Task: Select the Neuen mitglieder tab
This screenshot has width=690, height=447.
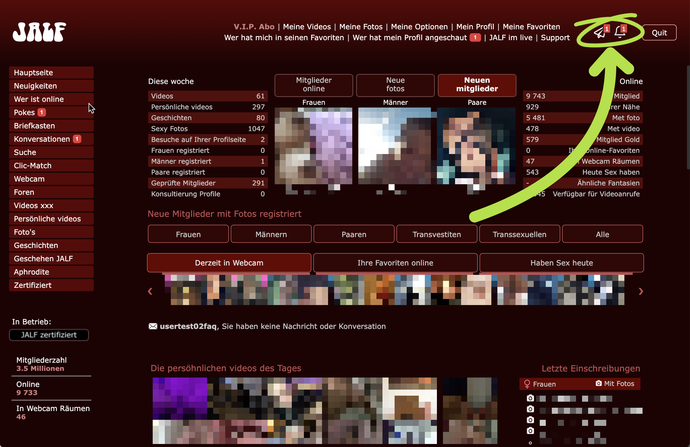Action: 477,85
